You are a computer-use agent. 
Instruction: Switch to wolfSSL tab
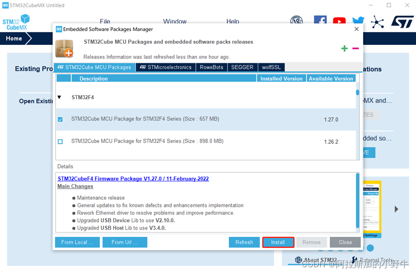271,67
